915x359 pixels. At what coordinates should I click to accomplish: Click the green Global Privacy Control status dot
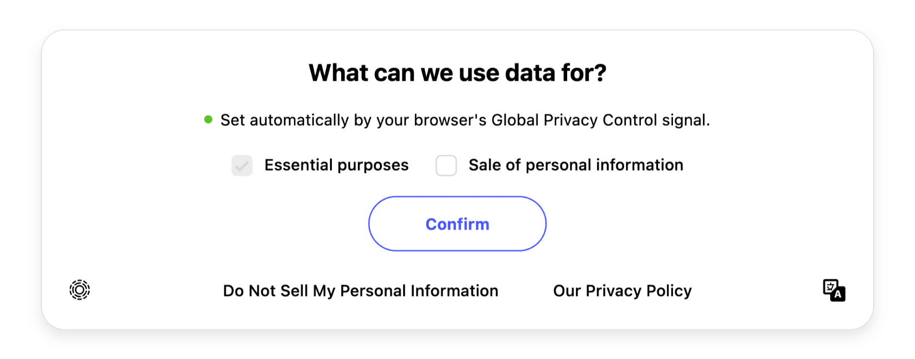[208, 119]
